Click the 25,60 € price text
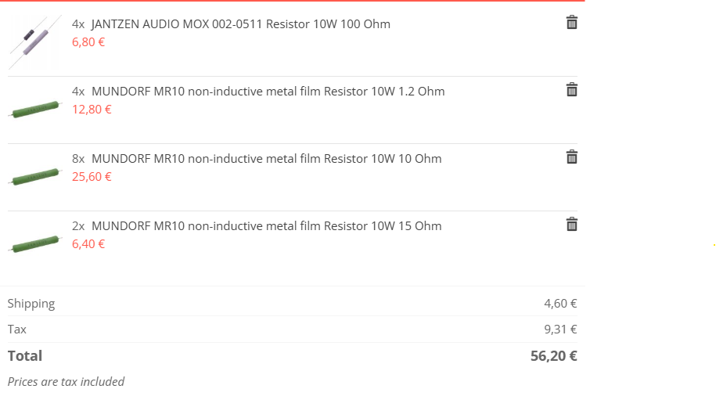Screen dimensions: 716x407 pyautogui.click(x=92, y=176)
